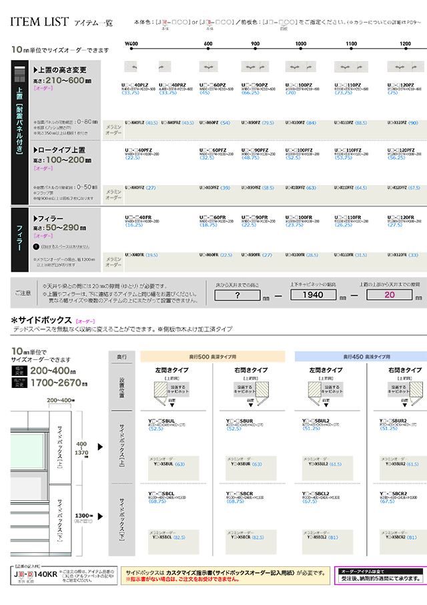Expand the フィラー section triangle
Viewport: 427px width, 605px height.
click(x=36, y=218)
